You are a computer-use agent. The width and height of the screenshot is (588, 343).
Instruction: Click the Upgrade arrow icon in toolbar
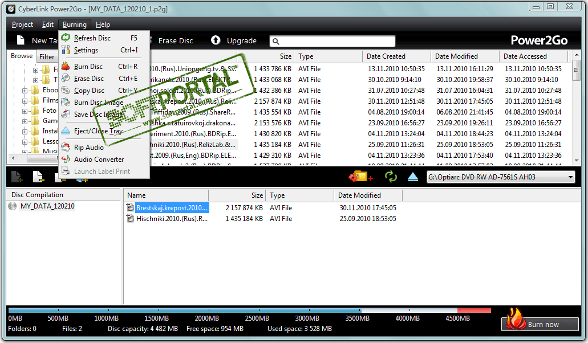tap(216, 40)
